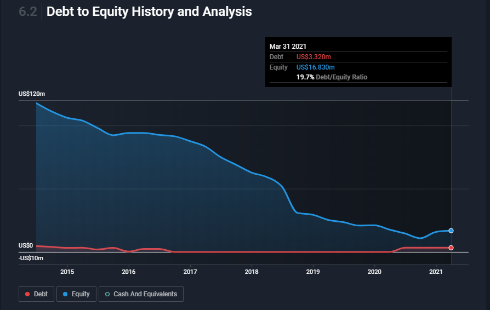Click the 2019 x-axis label
The image size is (490, 310).
[312, 272]
